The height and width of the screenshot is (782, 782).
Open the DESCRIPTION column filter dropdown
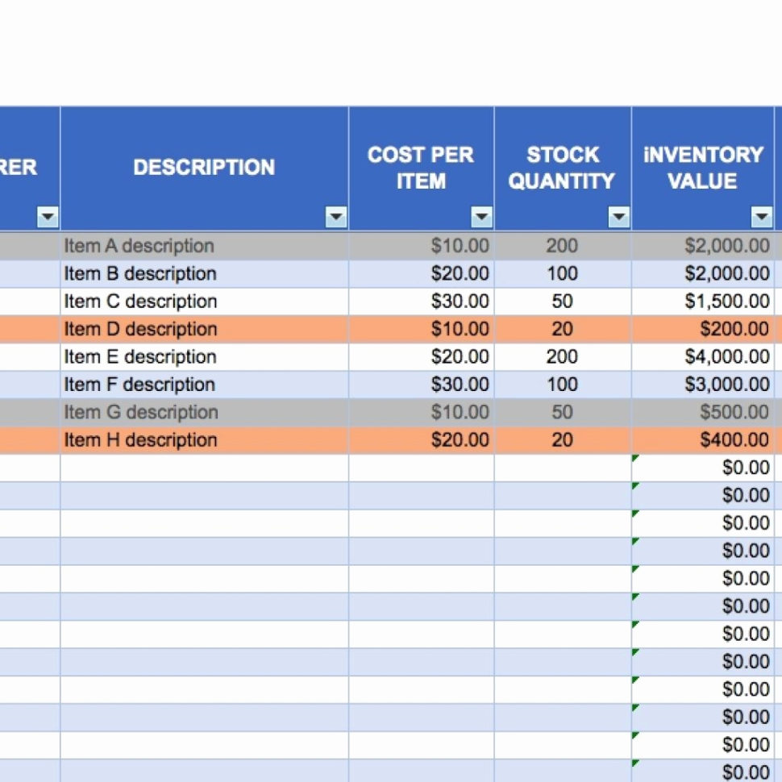(335, 217)
